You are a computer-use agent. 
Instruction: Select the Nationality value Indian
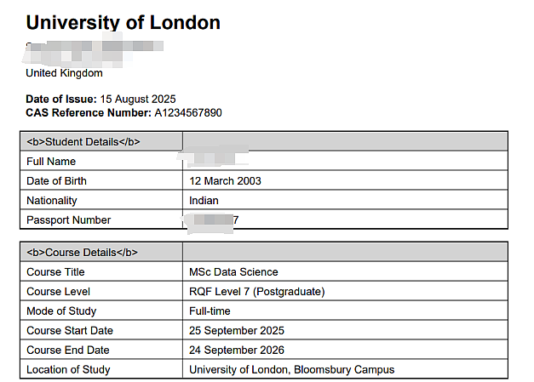(x=204, y=200)
